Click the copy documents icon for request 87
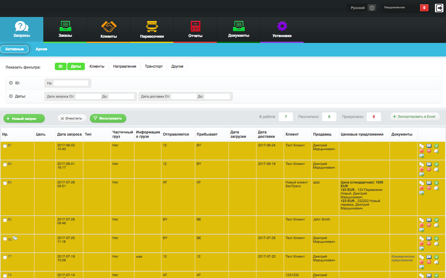This screenshot has width=446, height=278. pyautogui.click(x=422, y=146)
